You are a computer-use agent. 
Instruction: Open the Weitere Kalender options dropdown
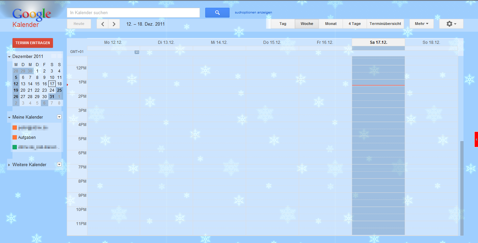pos(59,164)
